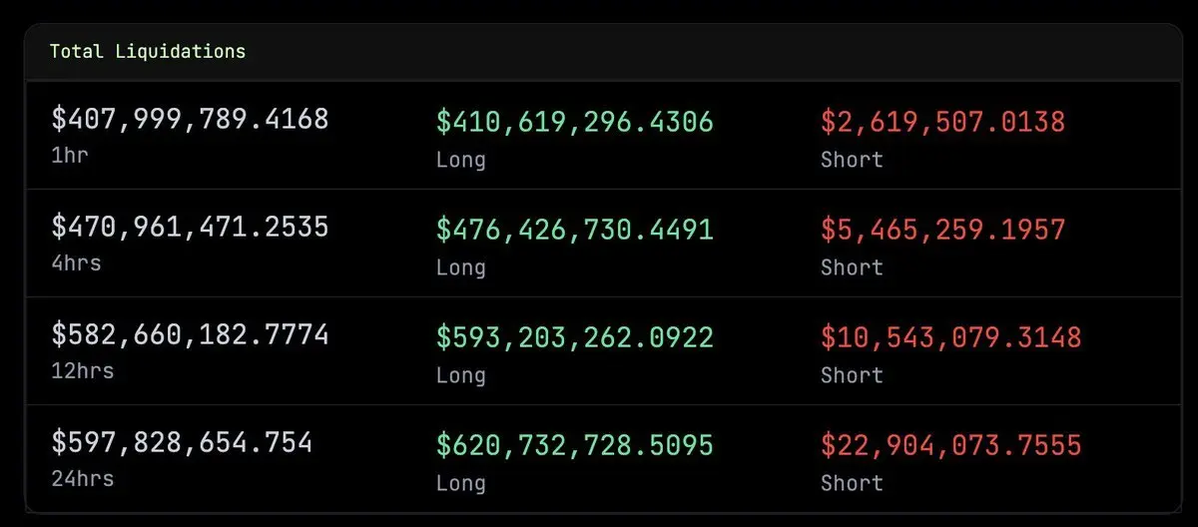Click the 12hrs total $582,660,182.7774
1198x527 pixels.
click(190, 335)
